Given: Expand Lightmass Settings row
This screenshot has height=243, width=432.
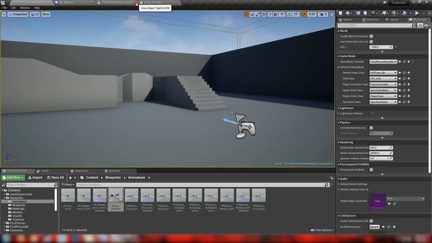Looking at the screenshot, I should click(x=339, y=113).
